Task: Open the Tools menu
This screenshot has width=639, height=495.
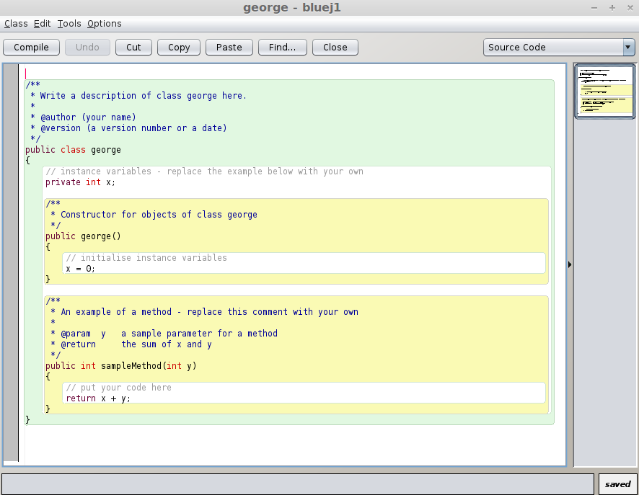Action: tap(69, 24)
